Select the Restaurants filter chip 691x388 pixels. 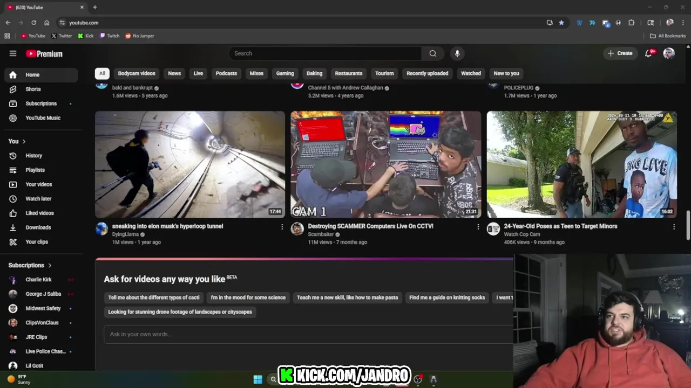tap(349, 73)
